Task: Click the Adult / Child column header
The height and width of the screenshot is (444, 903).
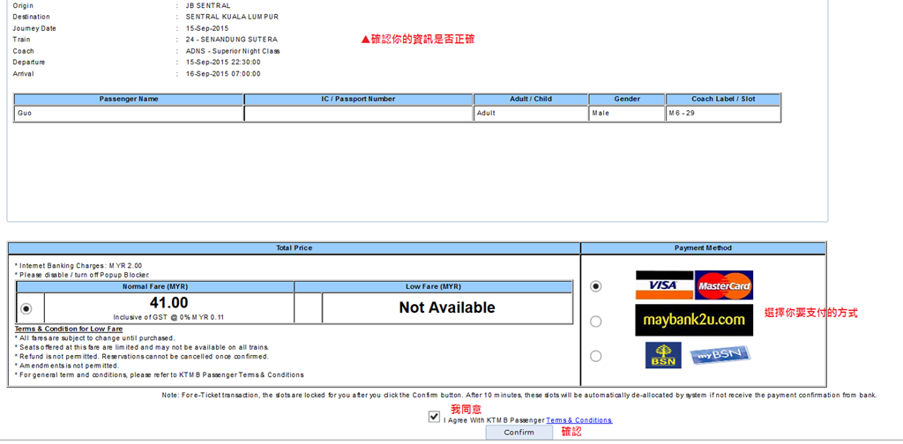Action: click(x=531, y=99)
